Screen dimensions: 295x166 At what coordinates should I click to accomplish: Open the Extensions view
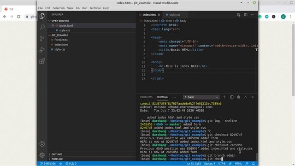pos(42,61)
